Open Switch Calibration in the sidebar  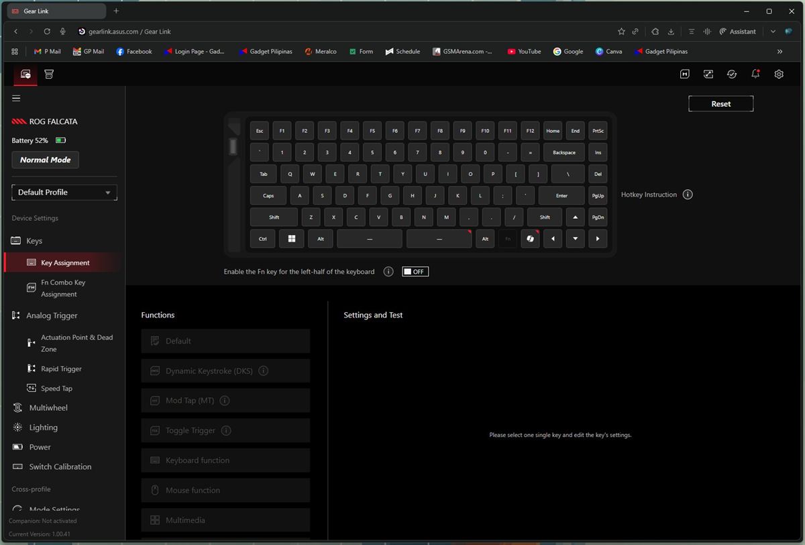(x=60, y=466)
